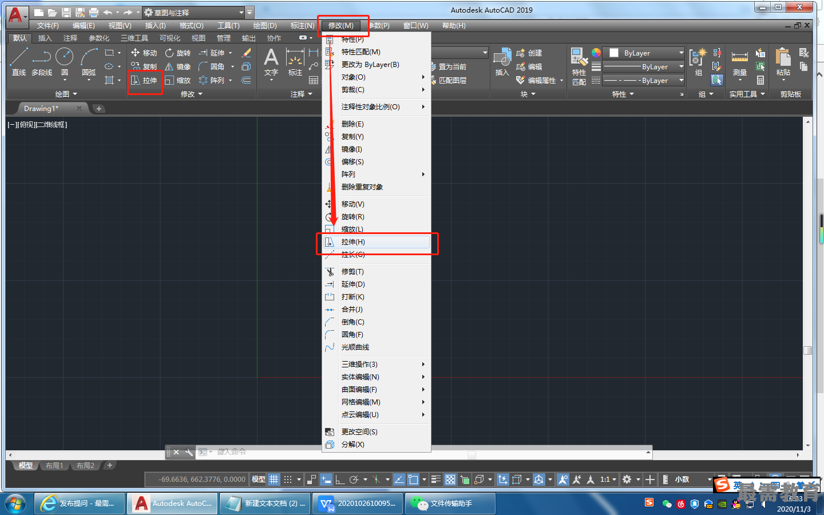Click the object color wheel icon
824x515 pixels.
596,53
